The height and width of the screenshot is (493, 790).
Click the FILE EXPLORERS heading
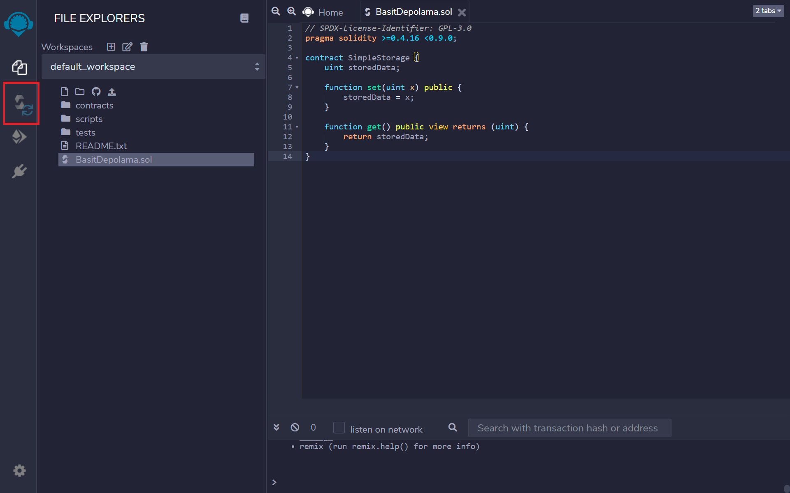(100, 18)
